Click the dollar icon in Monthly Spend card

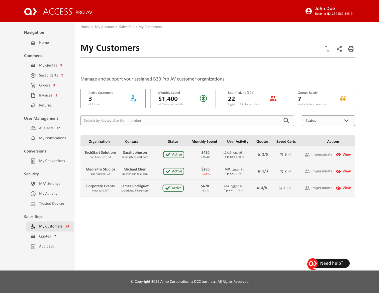click(203, 98)
